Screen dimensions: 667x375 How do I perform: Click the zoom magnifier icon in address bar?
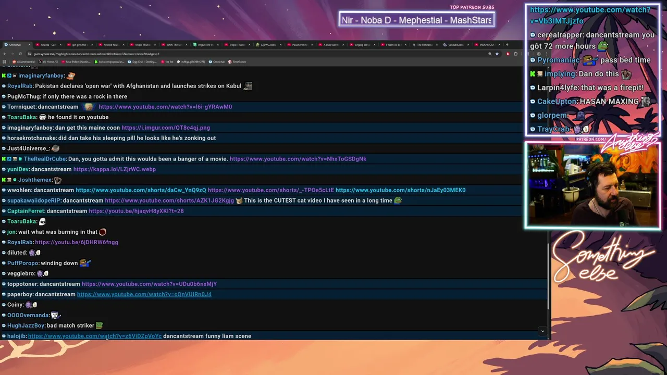coord(490,54)
